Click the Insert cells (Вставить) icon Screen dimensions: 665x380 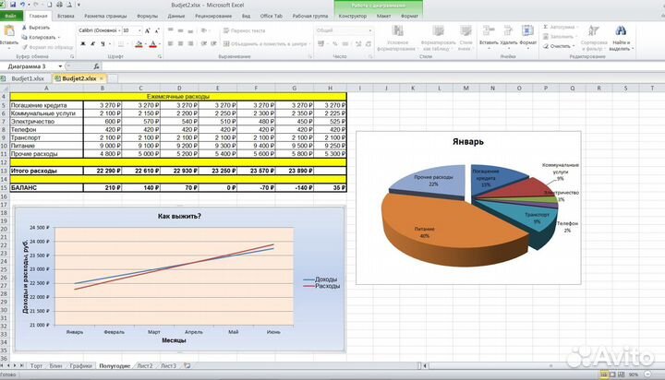(x=489, y=31)
